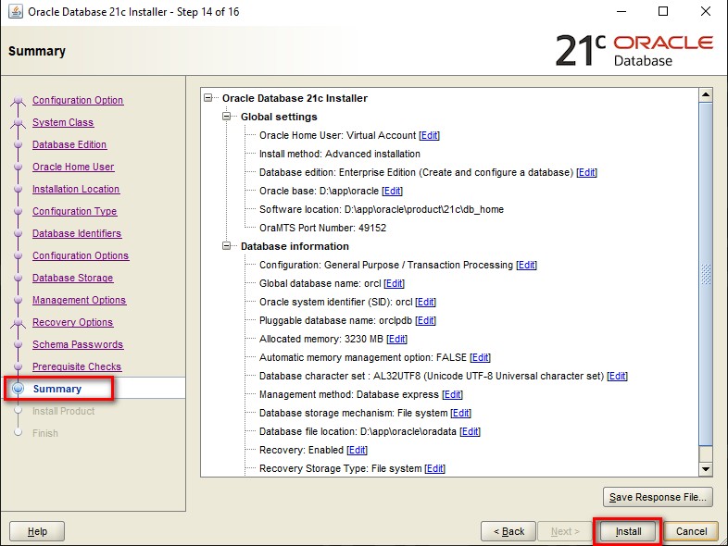
Task: Collapse the Global settings tree section
Action: pos(227,117)
